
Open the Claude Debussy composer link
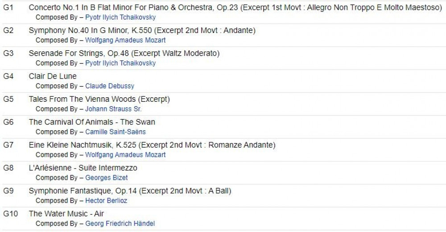coord(110,86)
